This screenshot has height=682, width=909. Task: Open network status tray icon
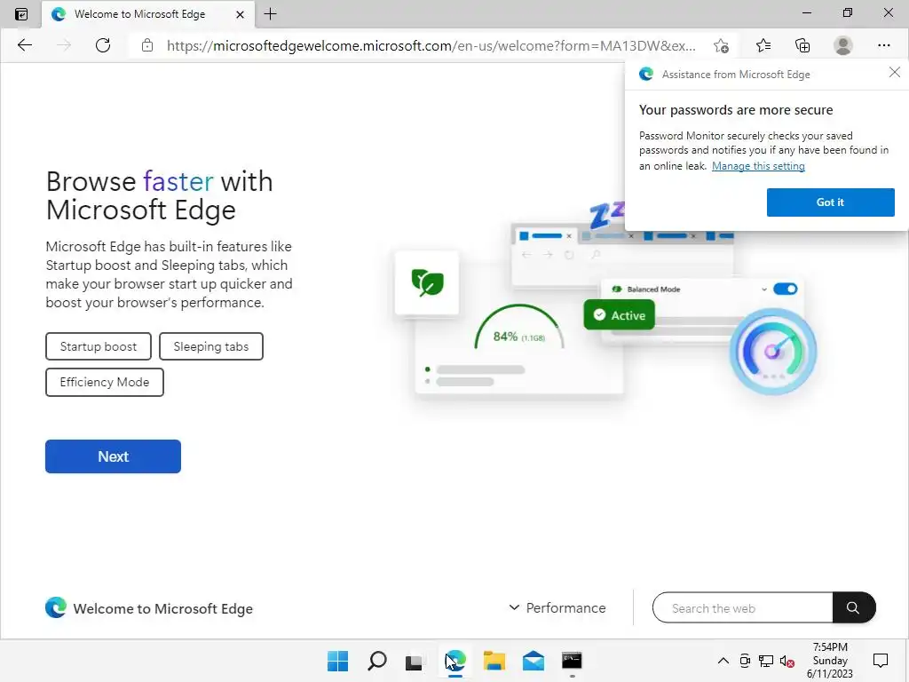[x=766, y=661]
